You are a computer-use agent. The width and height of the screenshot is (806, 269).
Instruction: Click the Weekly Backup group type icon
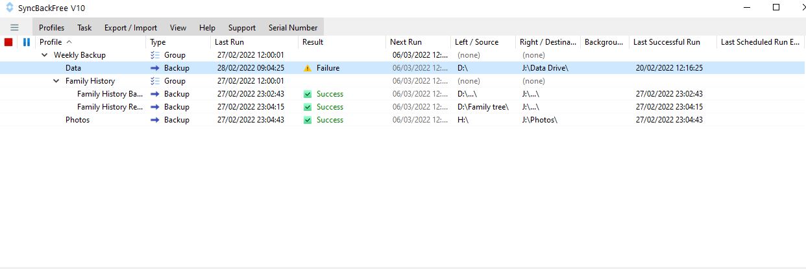point(155,55)
